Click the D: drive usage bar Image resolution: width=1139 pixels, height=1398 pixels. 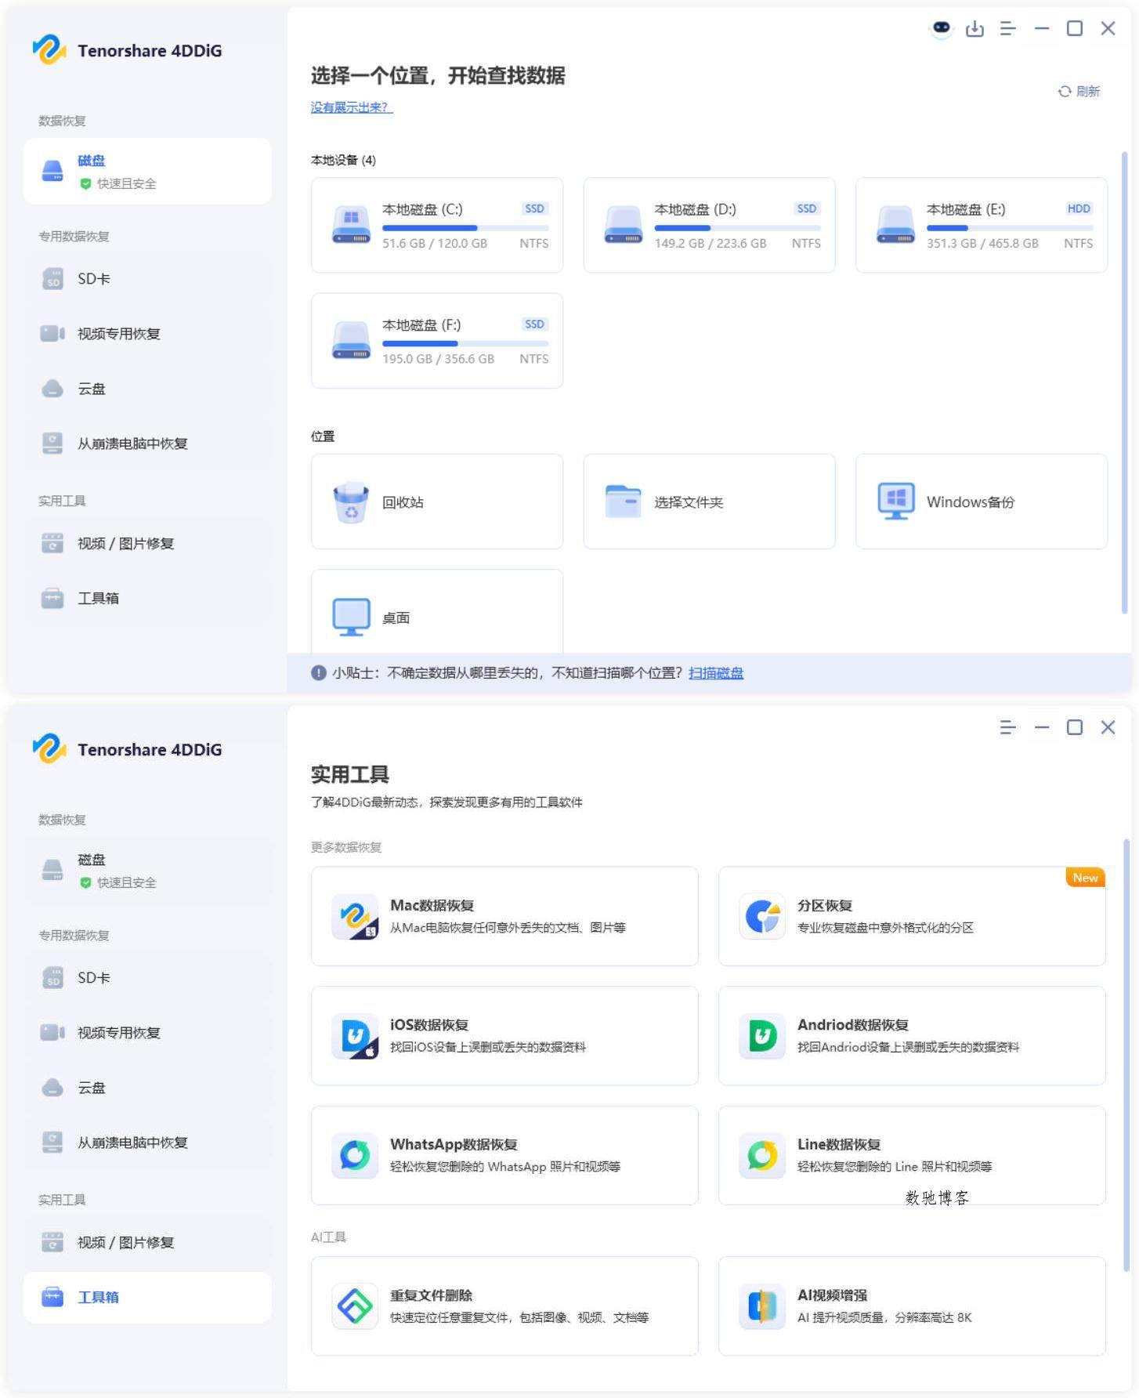click(x=738, y=228)
